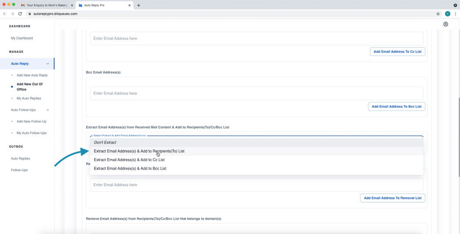Click the browser back arrow
Viewport: 460px width, 234px height.
click(5, 14)
